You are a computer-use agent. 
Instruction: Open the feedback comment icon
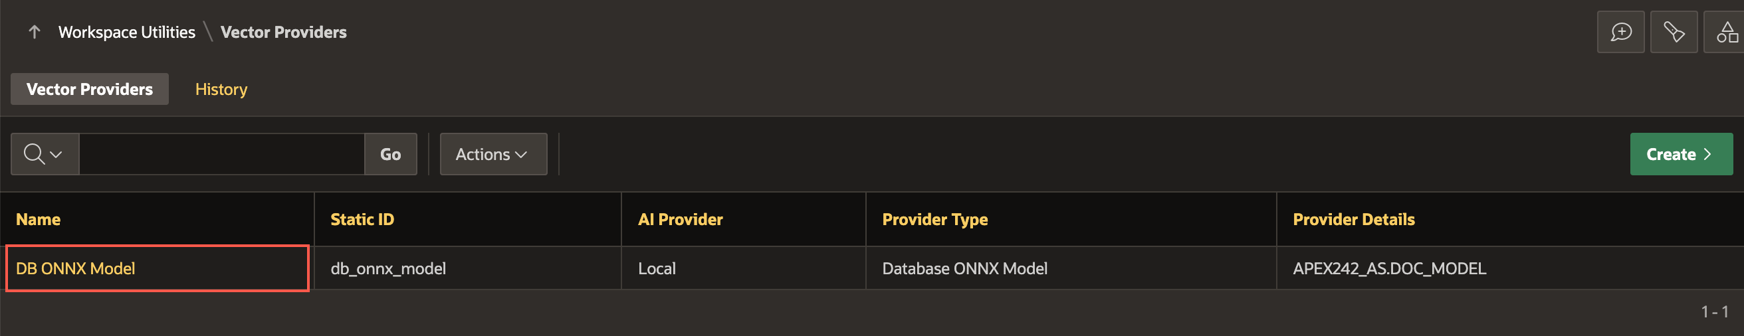pos(1620,32)
